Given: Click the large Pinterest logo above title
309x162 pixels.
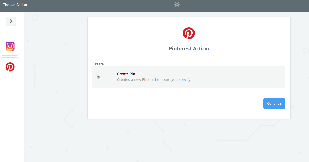Looking at the screenshot, I should 189,33.
